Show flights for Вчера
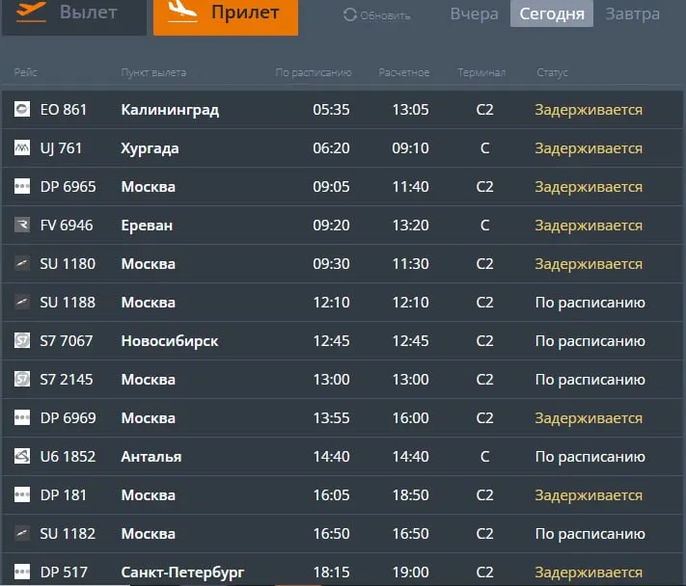Screen dimensions: 686x586 click(x=475, y=14)
